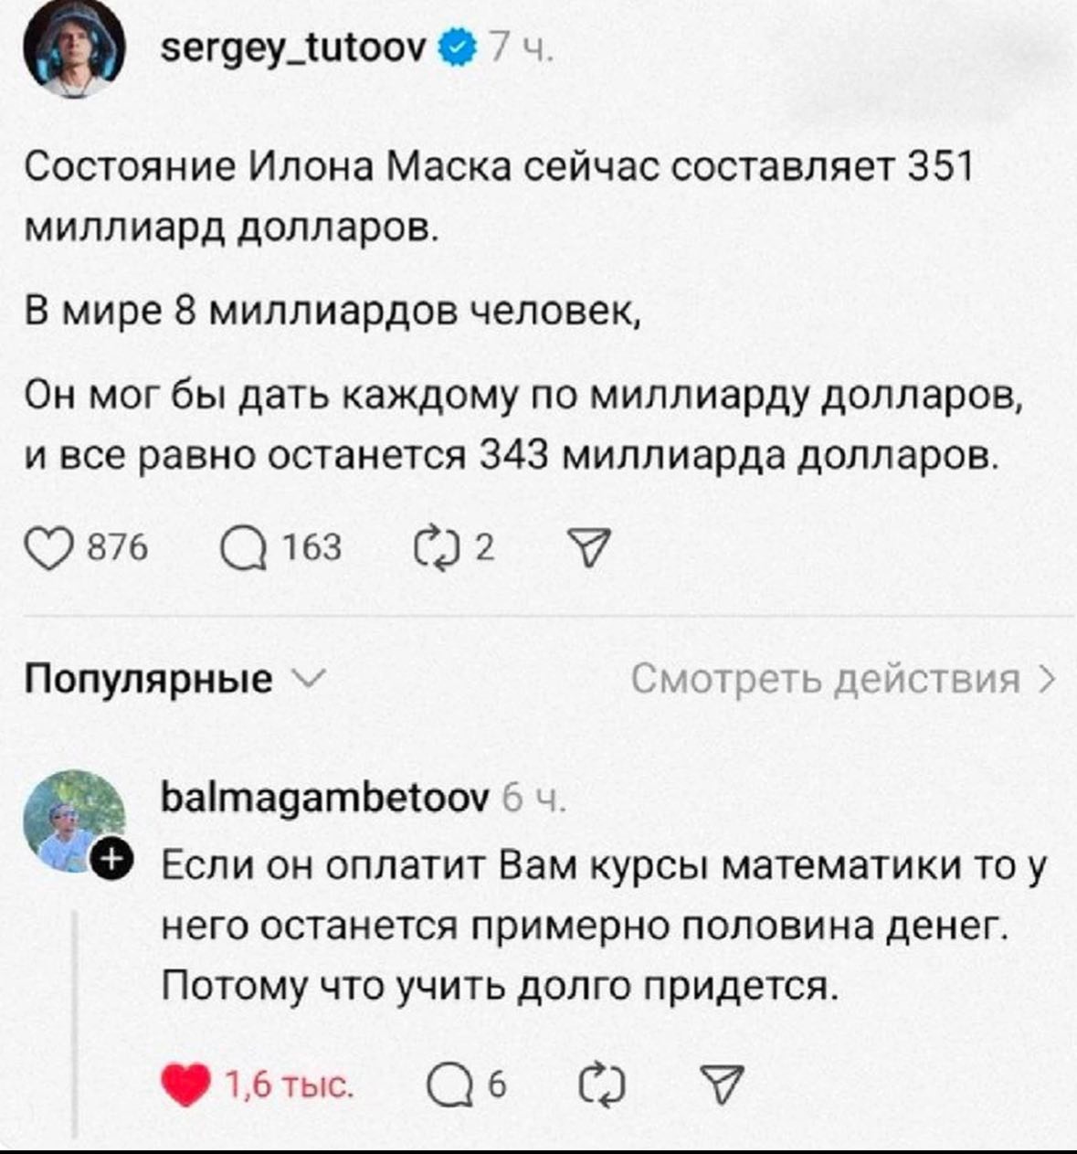The width and height of the screenshot is (1077, 1154).
Task: Unlike balmagambetoov's reply via the red heart
Action: click(x=185, y=1085)
